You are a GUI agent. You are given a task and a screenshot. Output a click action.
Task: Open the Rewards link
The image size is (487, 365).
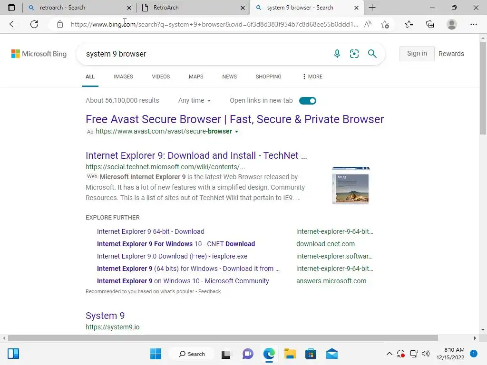point(451,53)
